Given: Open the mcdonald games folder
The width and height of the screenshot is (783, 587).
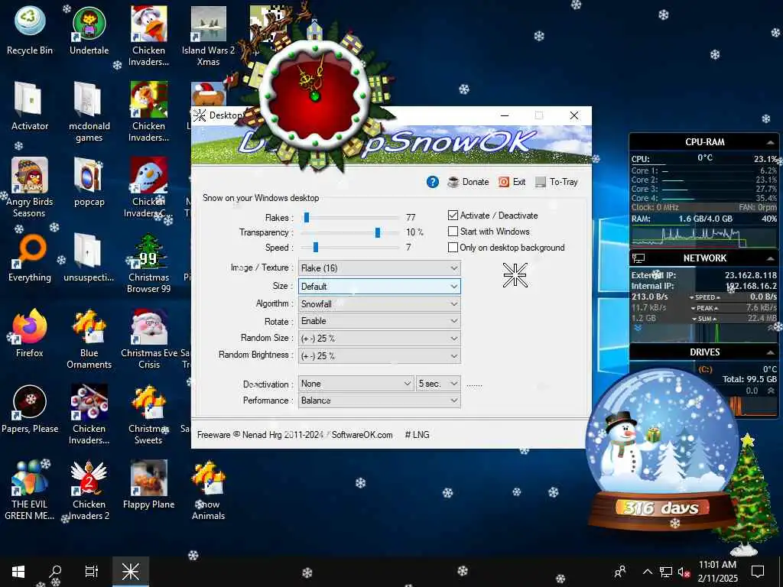Looking at the screenshot, I should coord(89,112).
